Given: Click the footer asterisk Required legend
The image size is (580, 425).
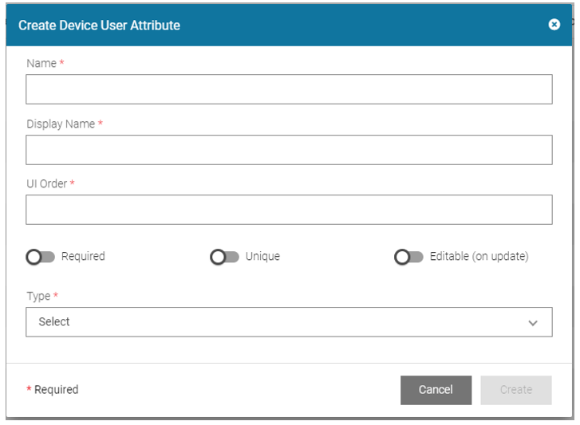Looking at the screenshot, I should (x=53, y=390).
